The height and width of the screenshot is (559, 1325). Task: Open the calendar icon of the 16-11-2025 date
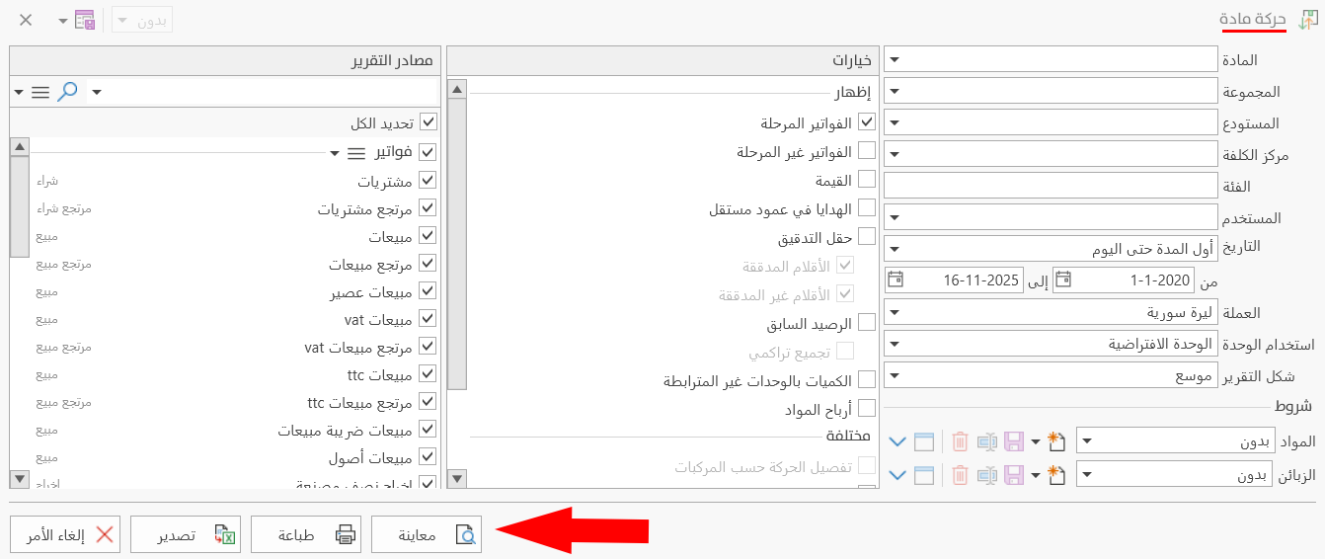[x=895, y=279]
